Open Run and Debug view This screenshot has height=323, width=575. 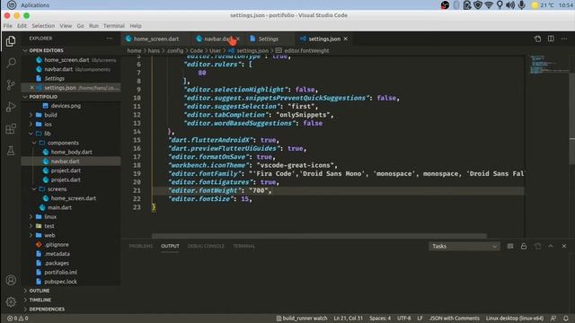click(x=11, y=107)
